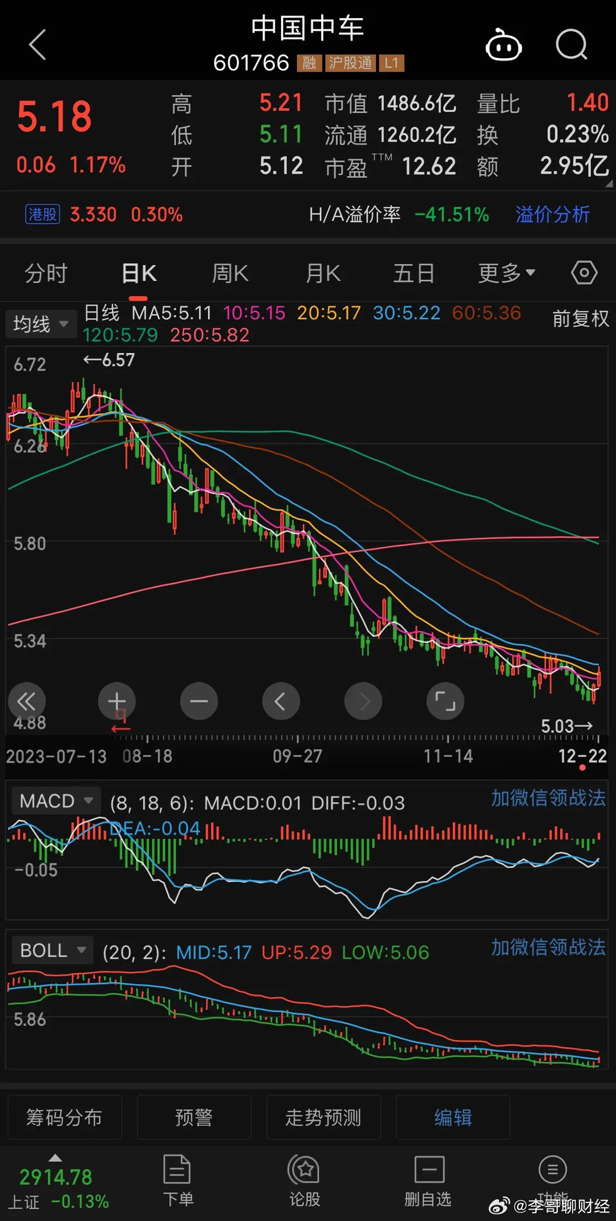
Task: Toggle the 前复权 price adjustment
Action: (x=581, y=318)
